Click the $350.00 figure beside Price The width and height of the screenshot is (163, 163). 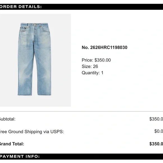pos(103,60)
